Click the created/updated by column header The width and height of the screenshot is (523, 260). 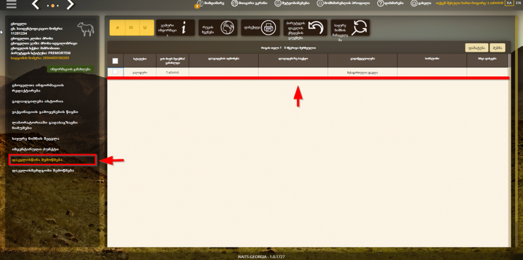[x=173, y=60]
